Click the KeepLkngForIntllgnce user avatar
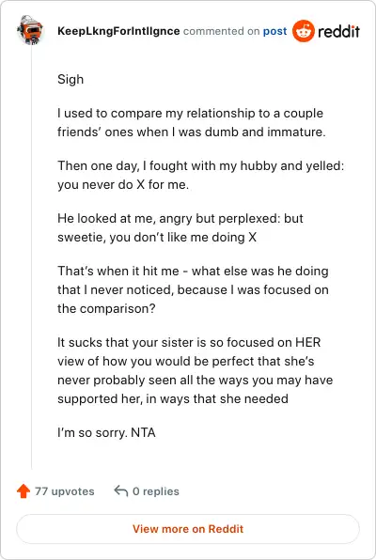 30,30
